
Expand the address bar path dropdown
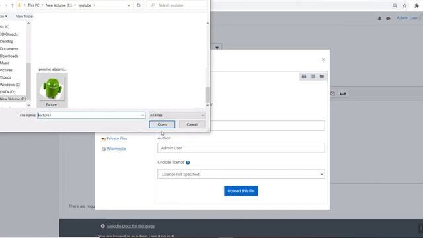(x=128, y=5)
